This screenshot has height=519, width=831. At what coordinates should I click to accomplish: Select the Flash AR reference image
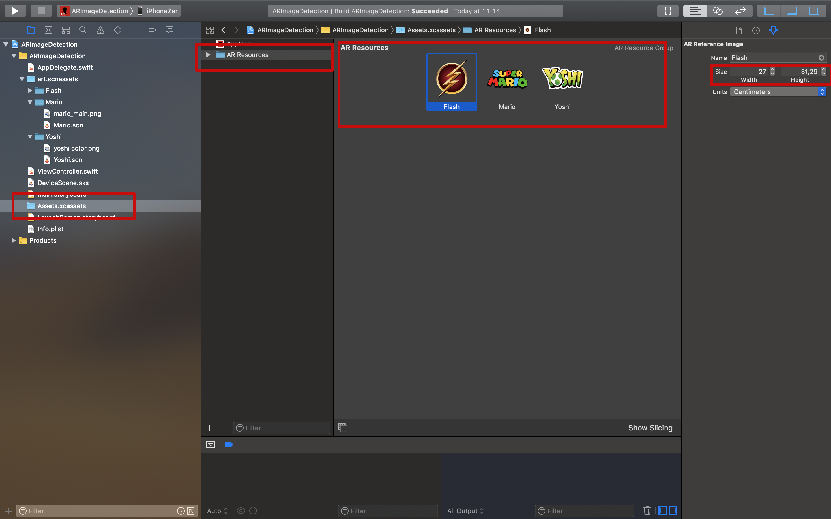click(452, 82)
